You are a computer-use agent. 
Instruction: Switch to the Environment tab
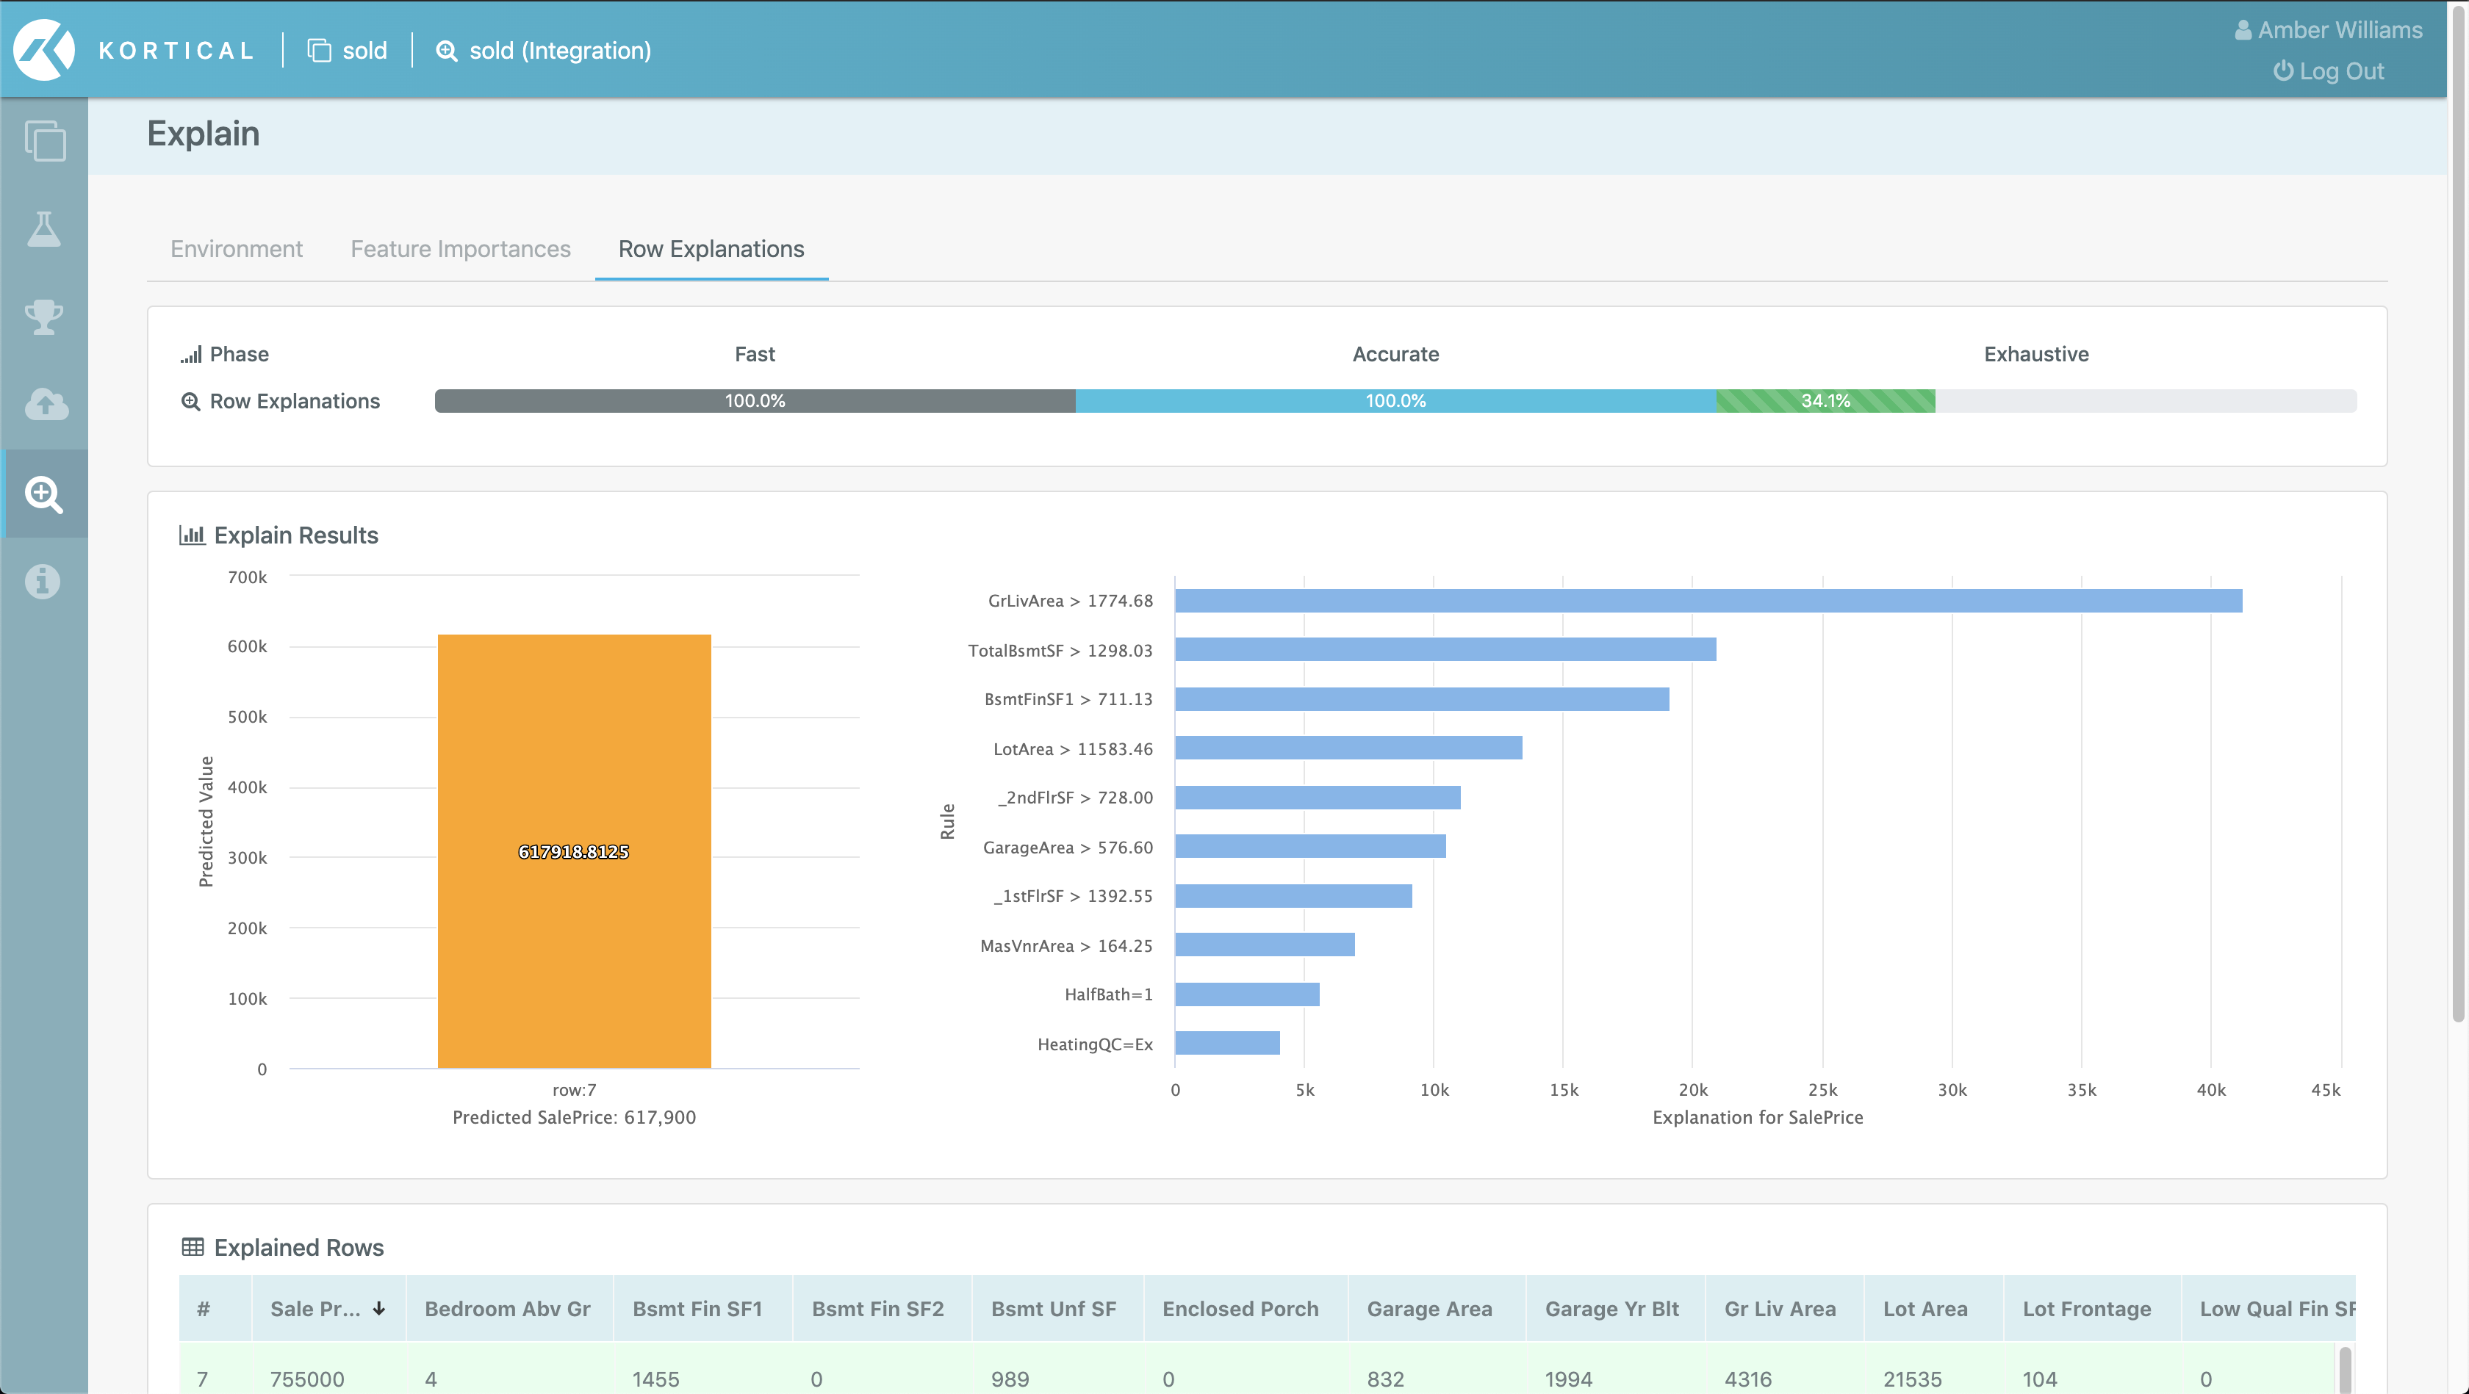(x=236, y=249)
